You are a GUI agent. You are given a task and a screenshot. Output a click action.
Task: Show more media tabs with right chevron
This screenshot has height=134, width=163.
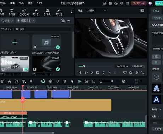coord(72,12)
